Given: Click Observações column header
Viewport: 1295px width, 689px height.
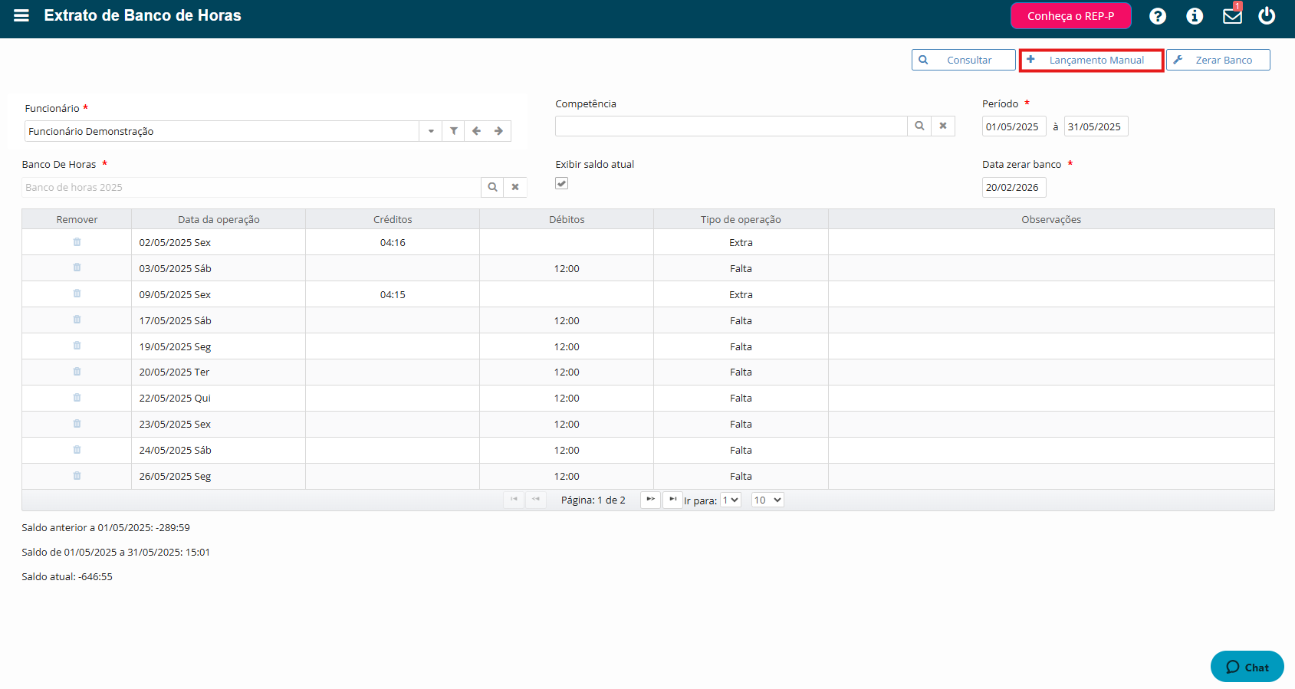Looking at the screenshot, I should click(1051, 219).
